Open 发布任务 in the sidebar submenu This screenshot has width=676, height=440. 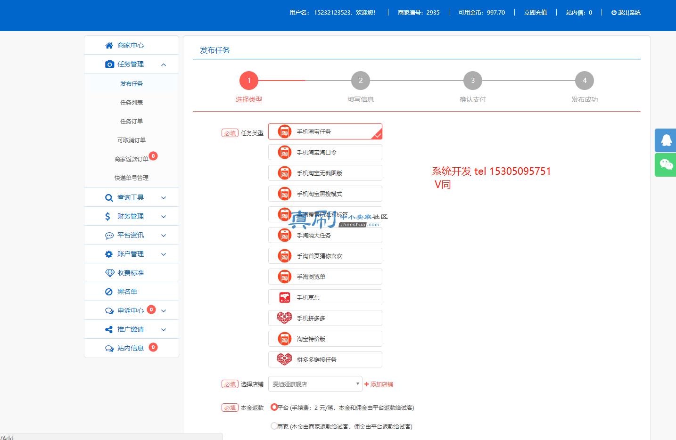click(132, 83)
